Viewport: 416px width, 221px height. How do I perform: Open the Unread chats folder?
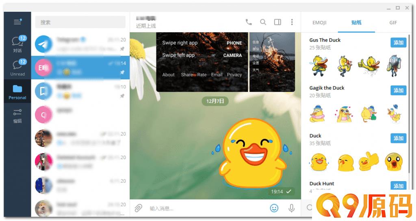coord(17,68)
